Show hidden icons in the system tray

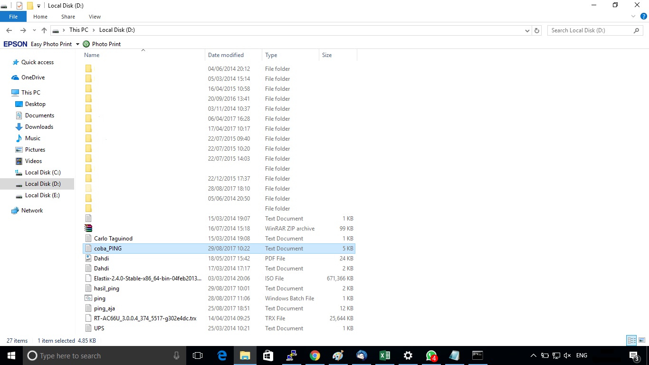533,355
